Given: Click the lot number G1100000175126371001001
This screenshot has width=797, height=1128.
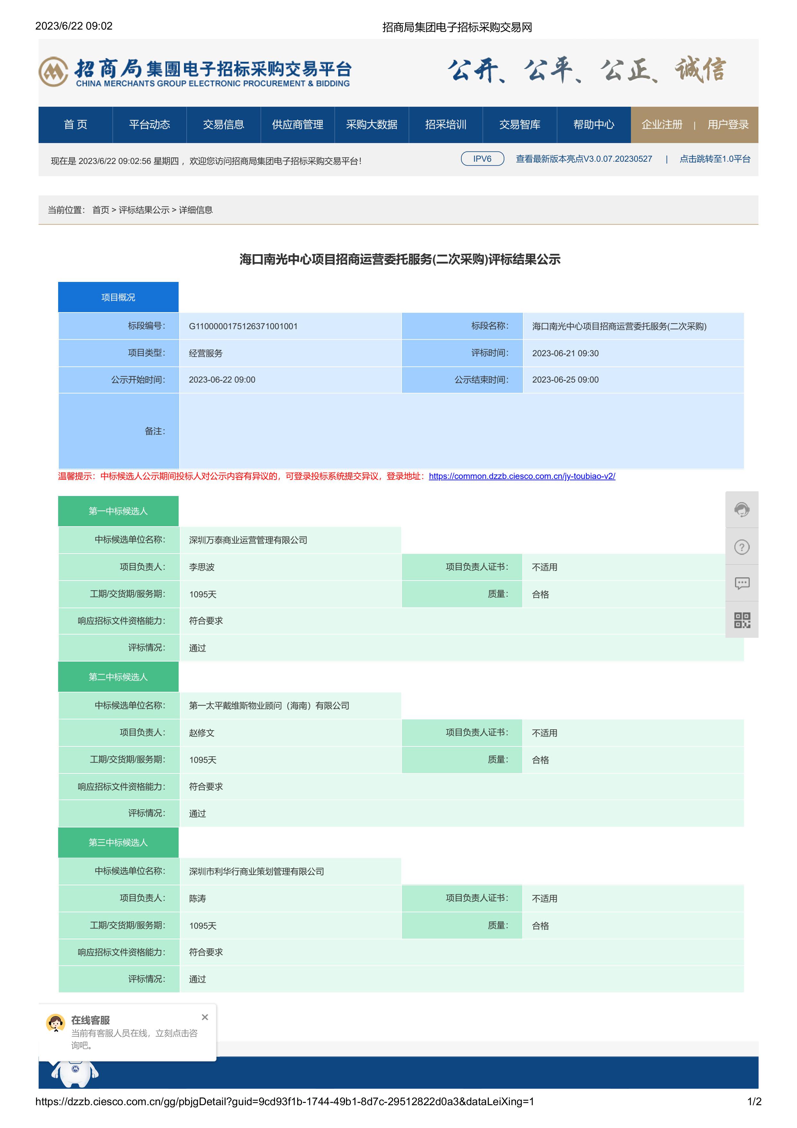Looking at the screenshot, I should [243, 326].
